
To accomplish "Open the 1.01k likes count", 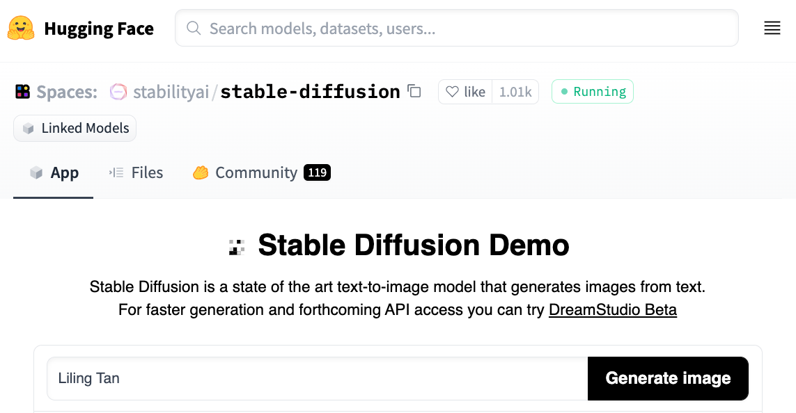I will point(515,92).
